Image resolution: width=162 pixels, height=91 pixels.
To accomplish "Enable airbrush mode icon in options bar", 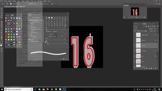I will [x=52, y=4].
